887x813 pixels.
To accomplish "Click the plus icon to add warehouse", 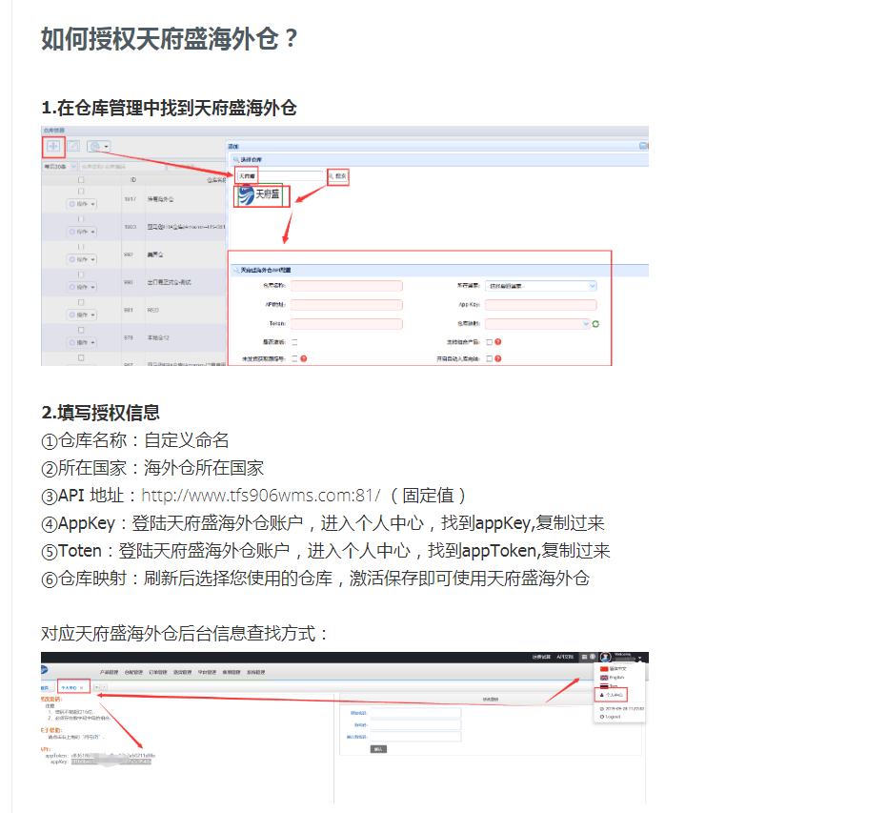I will point(53,146).
